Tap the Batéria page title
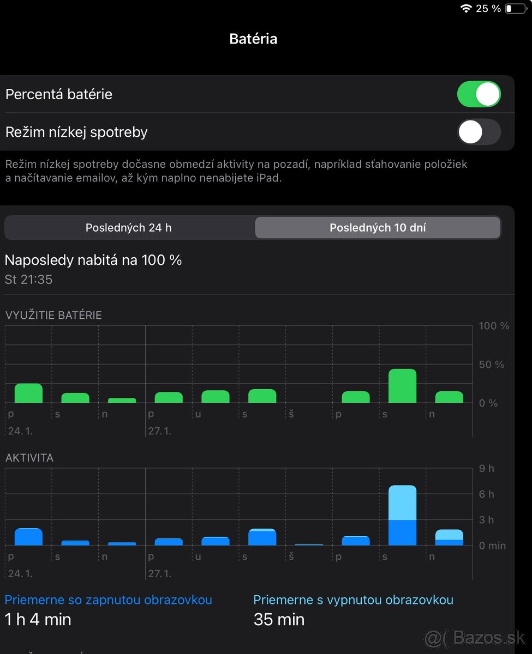Image resolution: width=532 pixels, height=654 pixels. [x=253, y=39]
